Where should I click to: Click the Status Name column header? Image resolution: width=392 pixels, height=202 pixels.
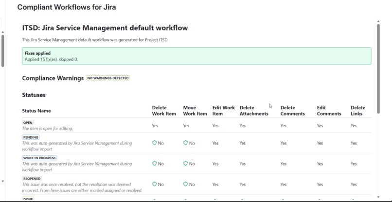pyautogui.click(x=36, y=111)
